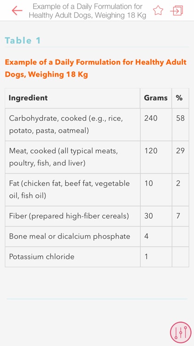
Task: Tap the Carbohydrate, cooked row
Action: 97,125
